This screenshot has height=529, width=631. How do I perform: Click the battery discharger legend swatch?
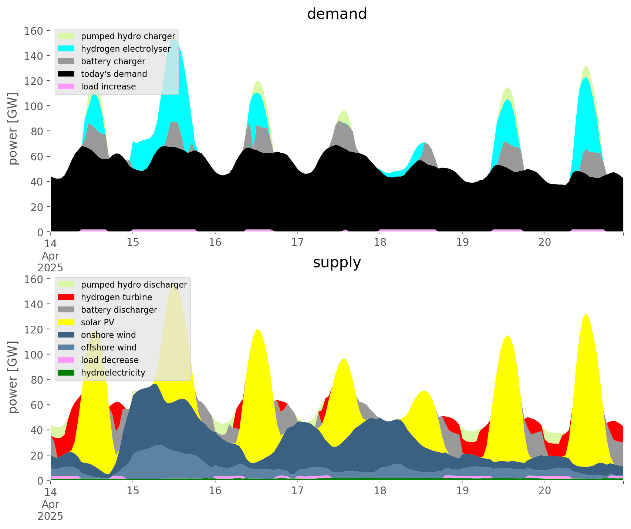tap(67, 310)
